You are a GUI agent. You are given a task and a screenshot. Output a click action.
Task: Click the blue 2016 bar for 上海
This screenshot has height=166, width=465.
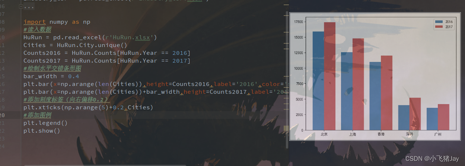point(347,91)
